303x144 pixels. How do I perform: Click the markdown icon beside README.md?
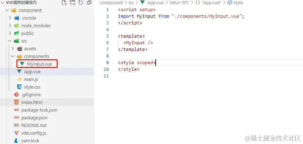point(16,125)
